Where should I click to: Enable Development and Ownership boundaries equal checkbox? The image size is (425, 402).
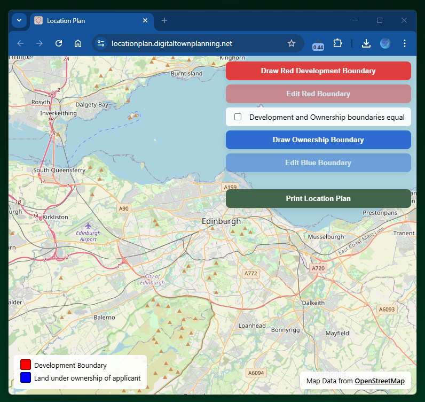[238, 117]
